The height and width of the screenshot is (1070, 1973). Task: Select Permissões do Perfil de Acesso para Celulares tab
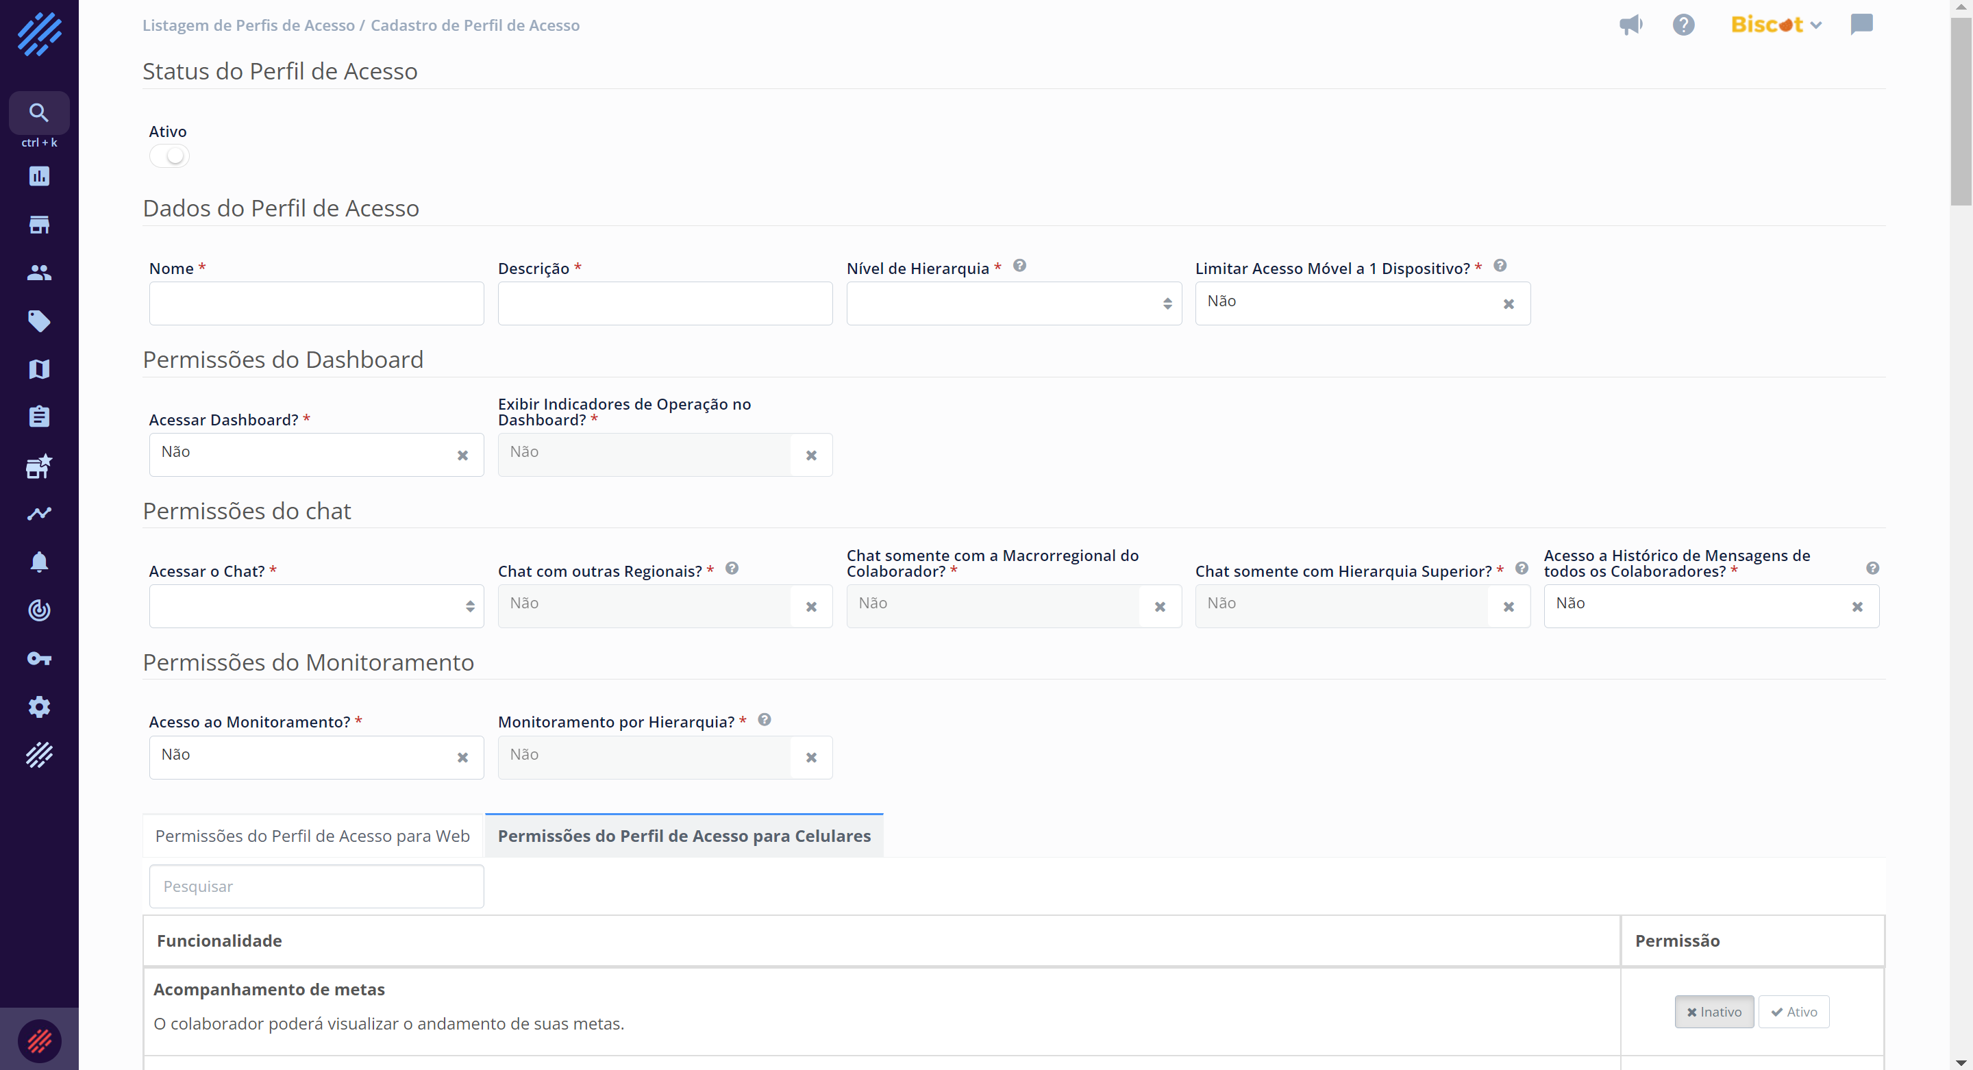(684, 836)
